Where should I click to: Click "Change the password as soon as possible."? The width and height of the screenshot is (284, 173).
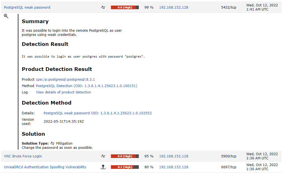[57, 148]
